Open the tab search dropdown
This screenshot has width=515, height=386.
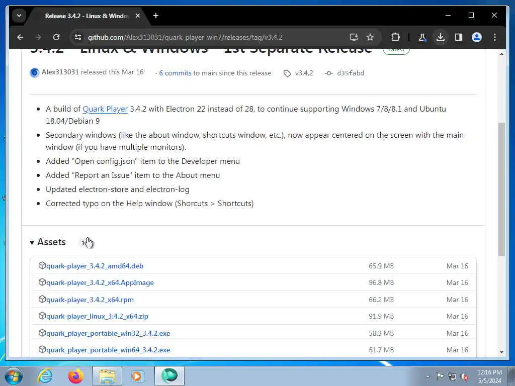tap(19, 16)
